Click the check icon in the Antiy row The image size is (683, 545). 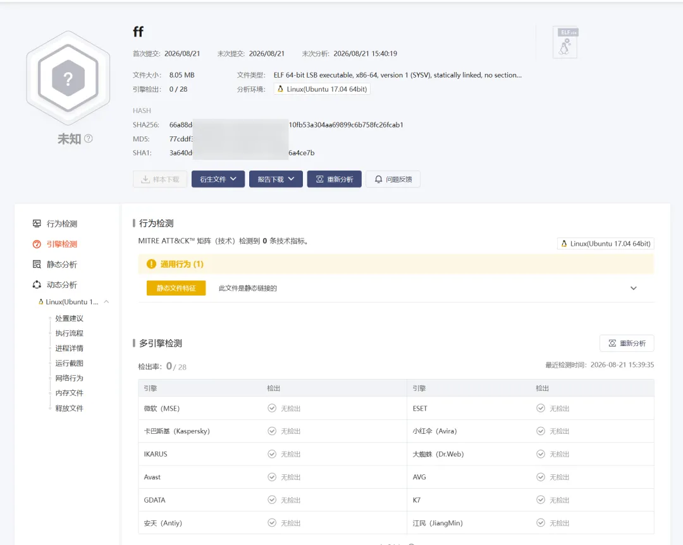click(x=272, y=523)
